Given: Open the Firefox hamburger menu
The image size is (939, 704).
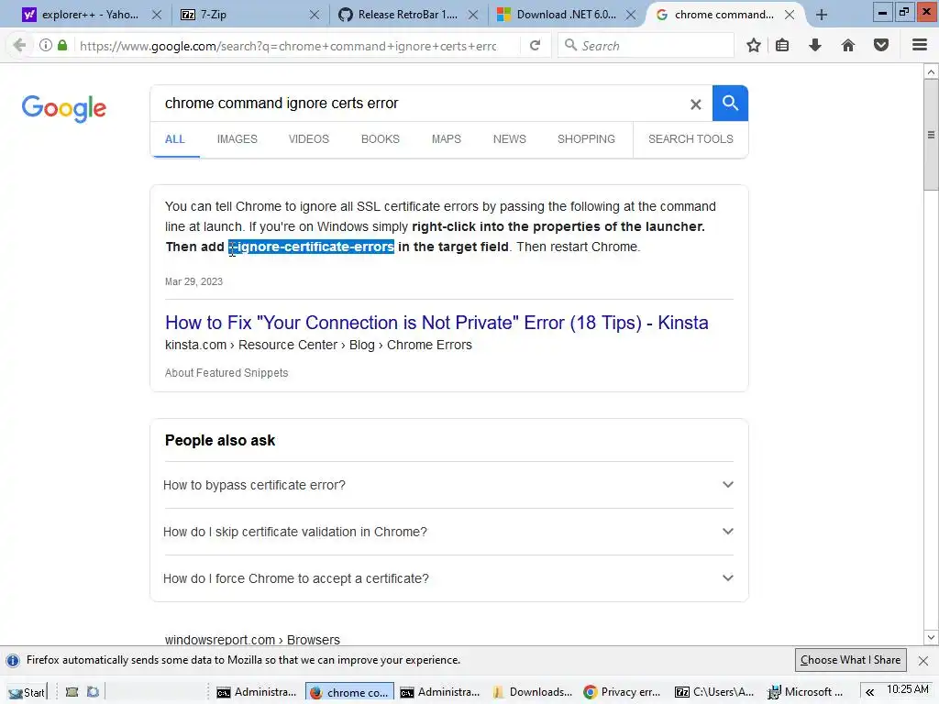Looking at the screenshot, I should (x=920, y=45).
